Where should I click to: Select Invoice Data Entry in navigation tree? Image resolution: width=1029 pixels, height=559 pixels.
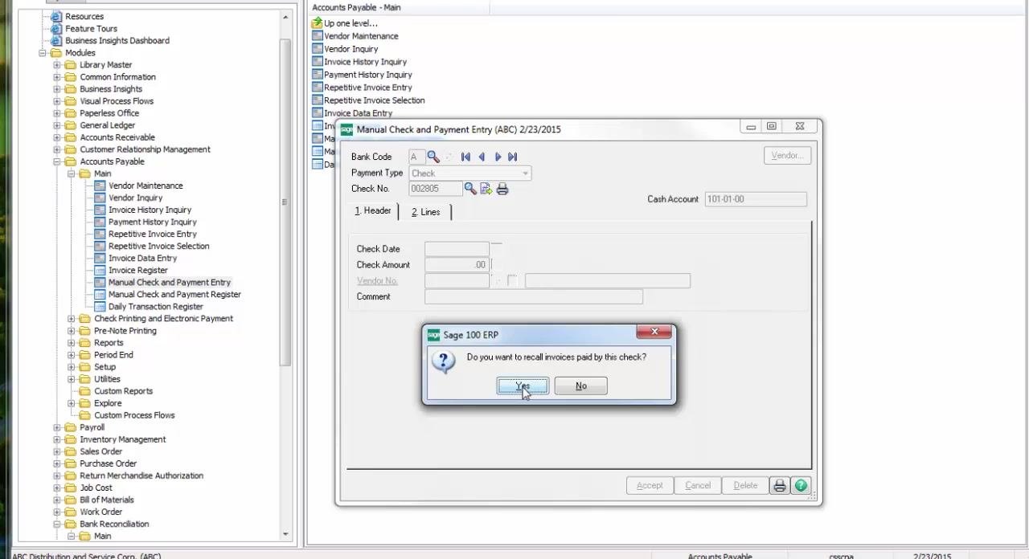[142, 259]
